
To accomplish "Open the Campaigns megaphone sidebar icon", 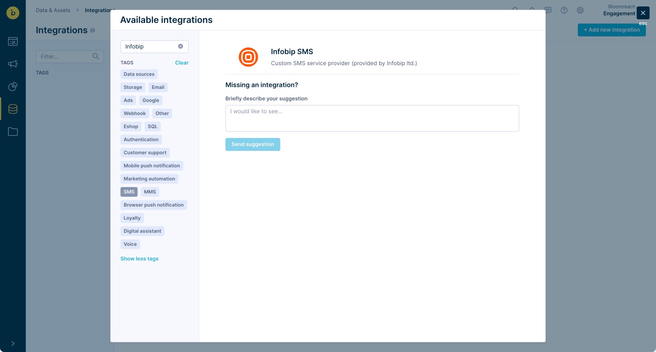I will pos(13,64).
